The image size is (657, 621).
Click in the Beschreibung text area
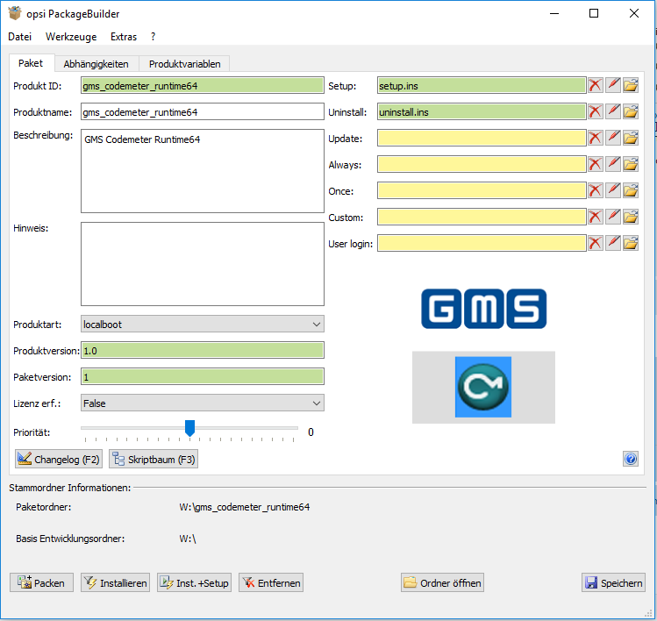pyautogui.click(x=203, y=171)
